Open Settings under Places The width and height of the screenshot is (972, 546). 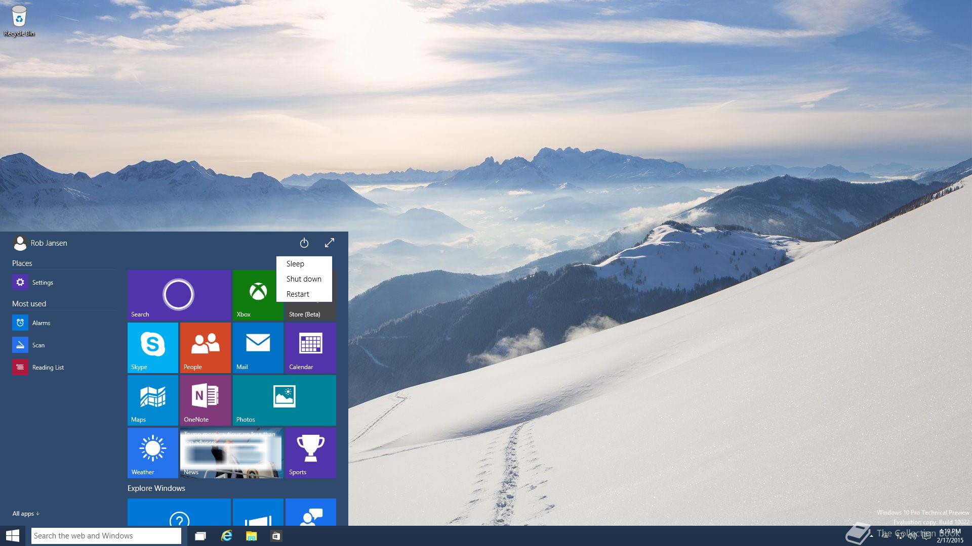click(x=64, y=282)
